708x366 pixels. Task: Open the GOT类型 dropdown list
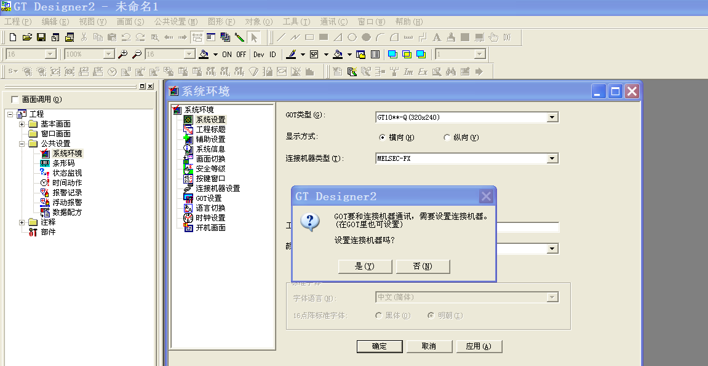(552, 117)
